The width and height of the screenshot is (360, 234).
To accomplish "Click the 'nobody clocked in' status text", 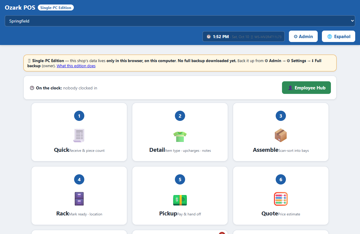I will click(80, 88).
